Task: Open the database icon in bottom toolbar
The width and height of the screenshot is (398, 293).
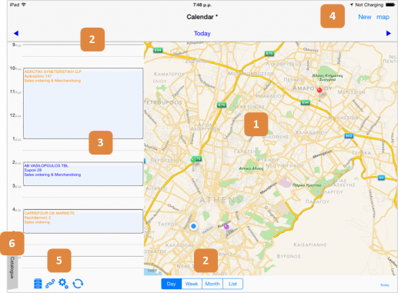Action: (x=38, y=284)
